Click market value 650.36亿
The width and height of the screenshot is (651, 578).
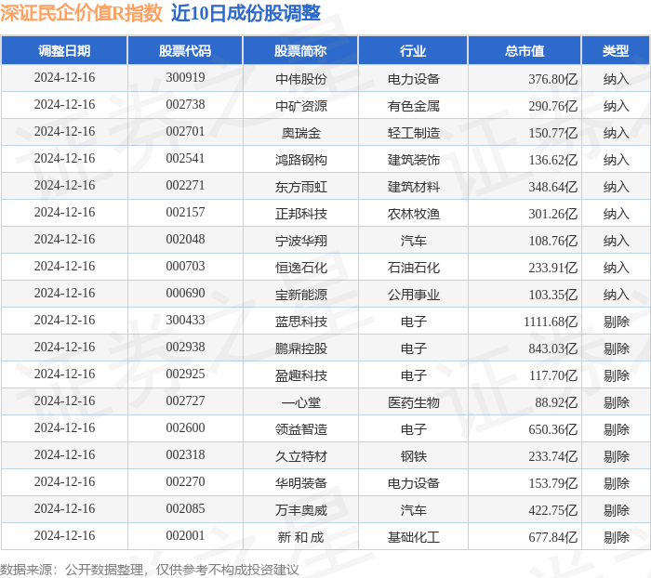(x=552, y=429)
